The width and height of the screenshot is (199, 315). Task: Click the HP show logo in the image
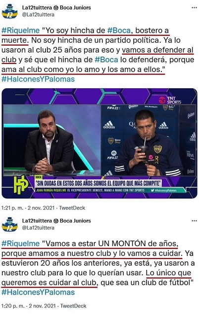tap(20, 185)
